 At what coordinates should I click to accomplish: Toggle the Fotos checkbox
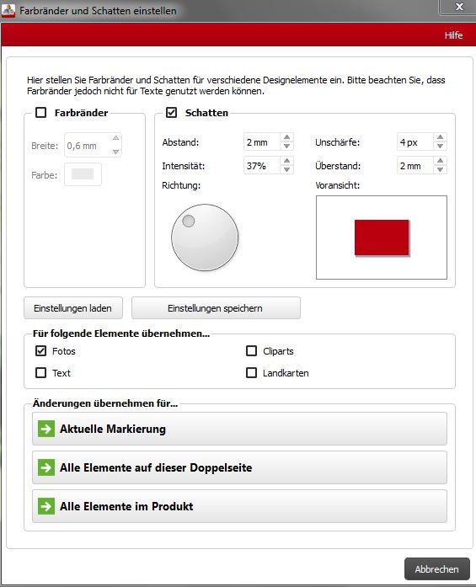tap(40, 351)
